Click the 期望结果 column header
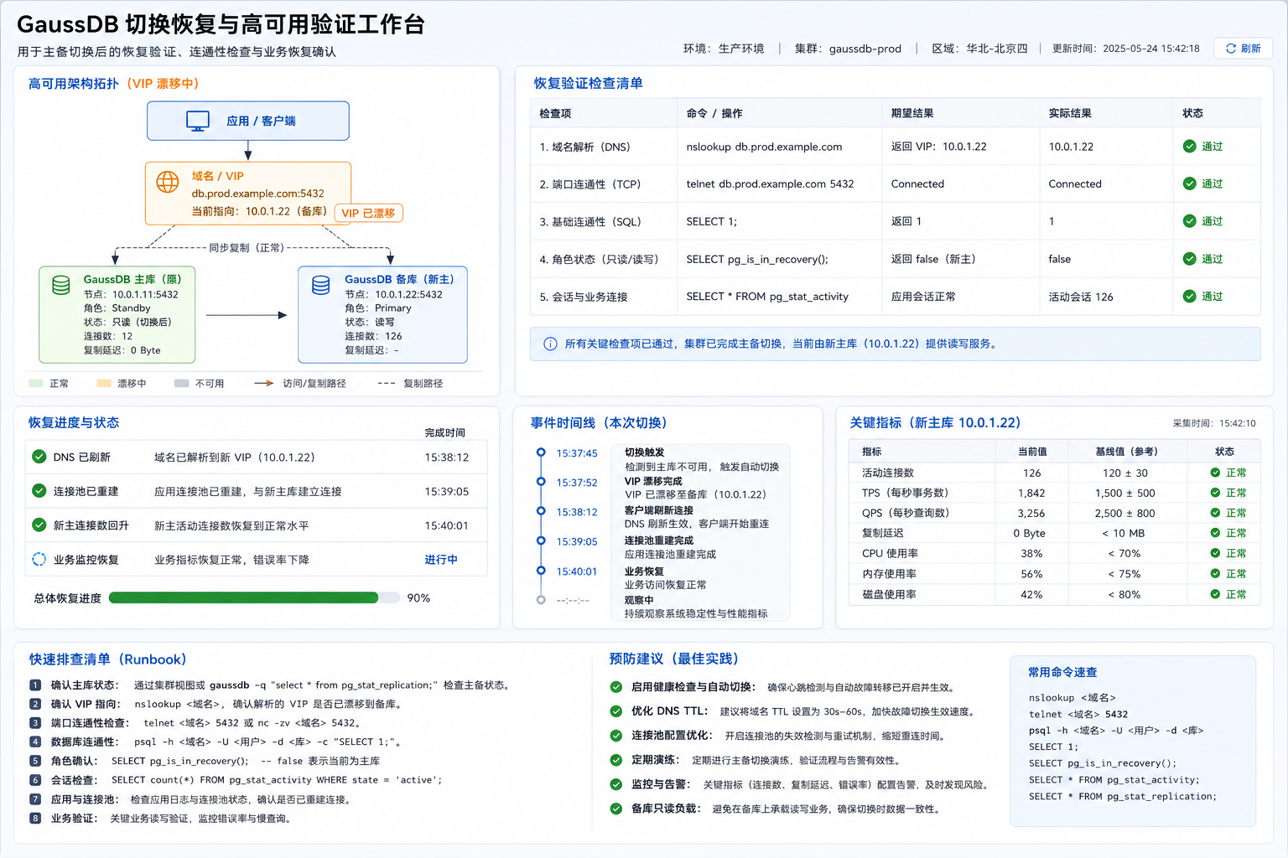 [912, 113]
